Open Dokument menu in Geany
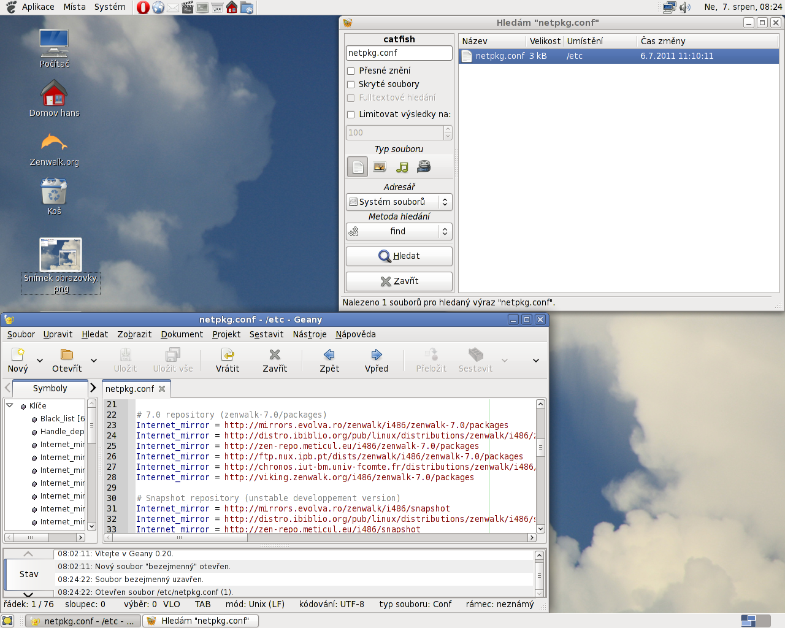 [182, 334]
